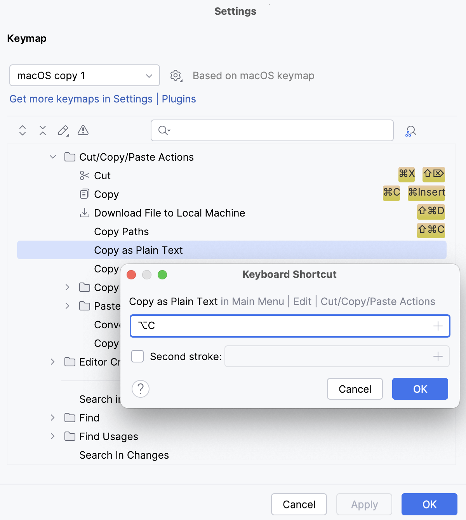Expand the Find folder
The width and height of the screenshot is (466, 520).
[x=53, y=418]
